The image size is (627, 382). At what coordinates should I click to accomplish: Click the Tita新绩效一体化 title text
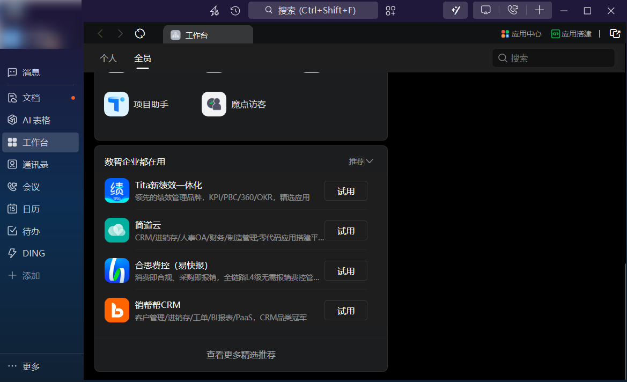click(x=168, y=185)
